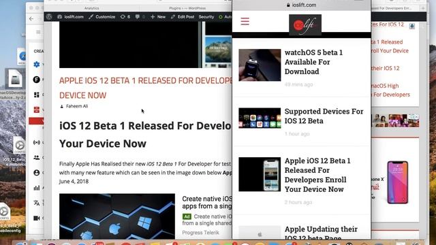
Task: Click the iPhone X ad image in right window
Action: point(398,182)
